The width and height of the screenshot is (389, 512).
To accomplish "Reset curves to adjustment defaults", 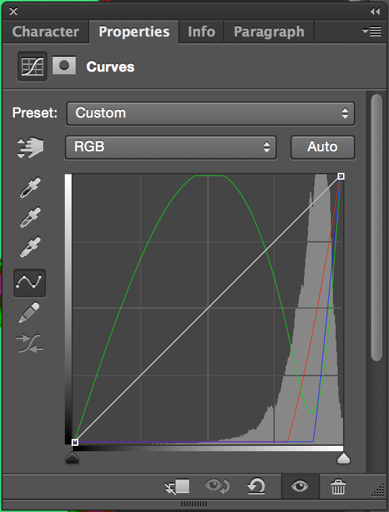I will pyautogui.click(x=256, y=486).
